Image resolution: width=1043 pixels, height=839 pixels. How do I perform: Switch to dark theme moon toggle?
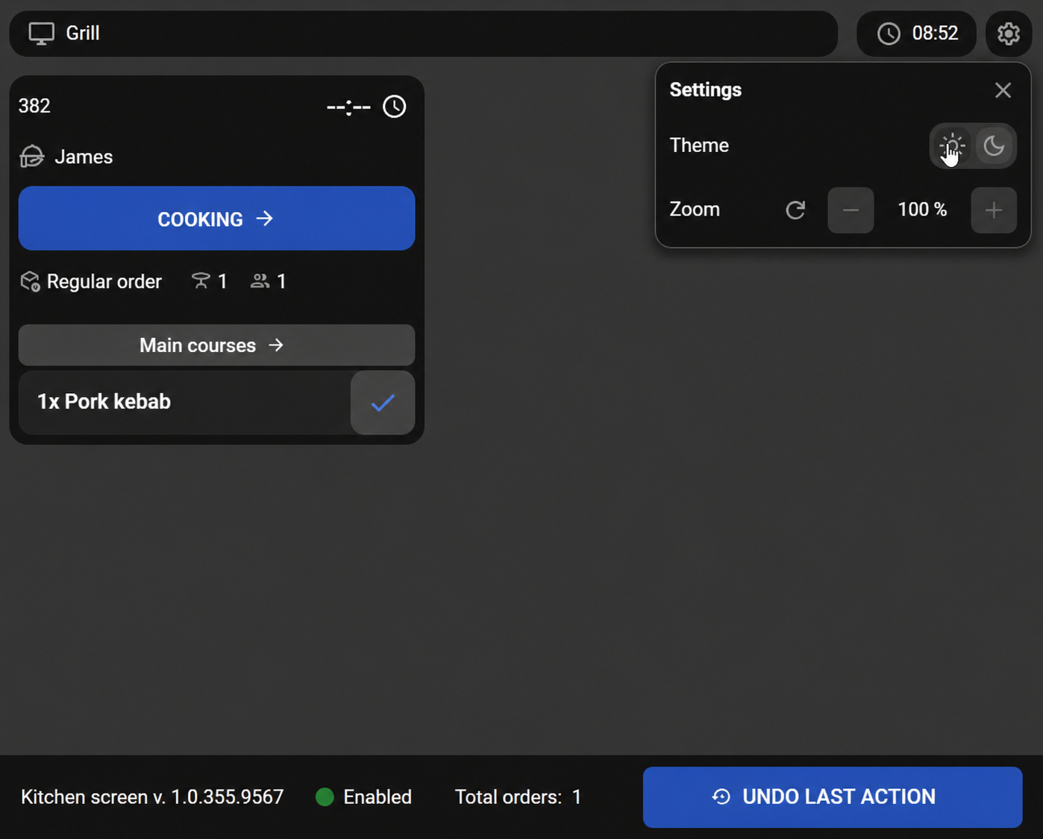tap(994, 145)
